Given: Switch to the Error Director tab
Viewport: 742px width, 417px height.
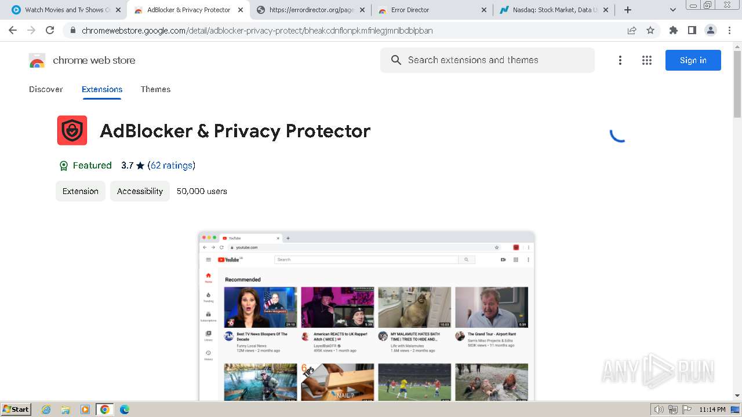Looking at the screenshot, I should click(432, 10).
